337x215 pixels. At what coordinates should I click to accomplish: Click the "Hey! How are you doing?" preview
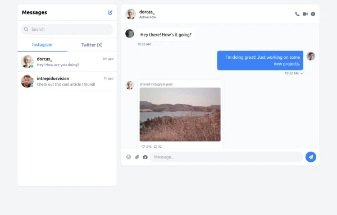pyautogui.click(x=58, y=65)
